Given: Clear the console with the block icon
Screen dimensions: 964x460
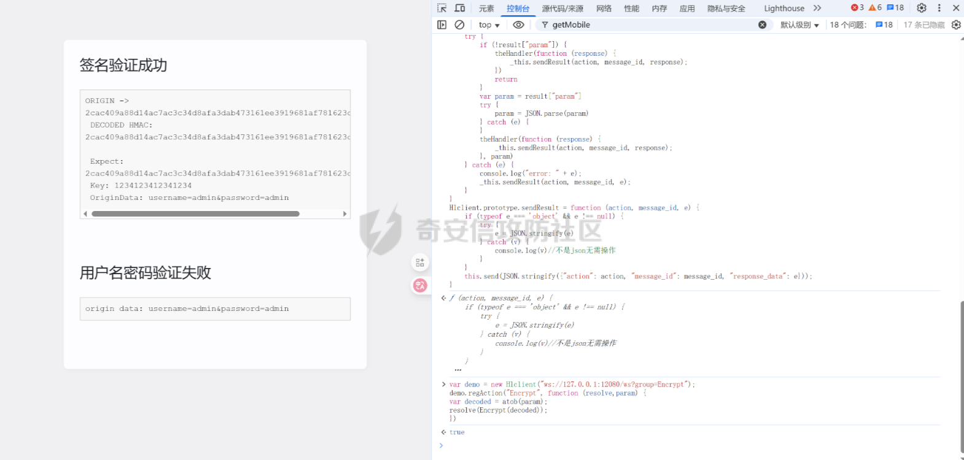Looking at the screenshot, I should (x=459, y=25).
